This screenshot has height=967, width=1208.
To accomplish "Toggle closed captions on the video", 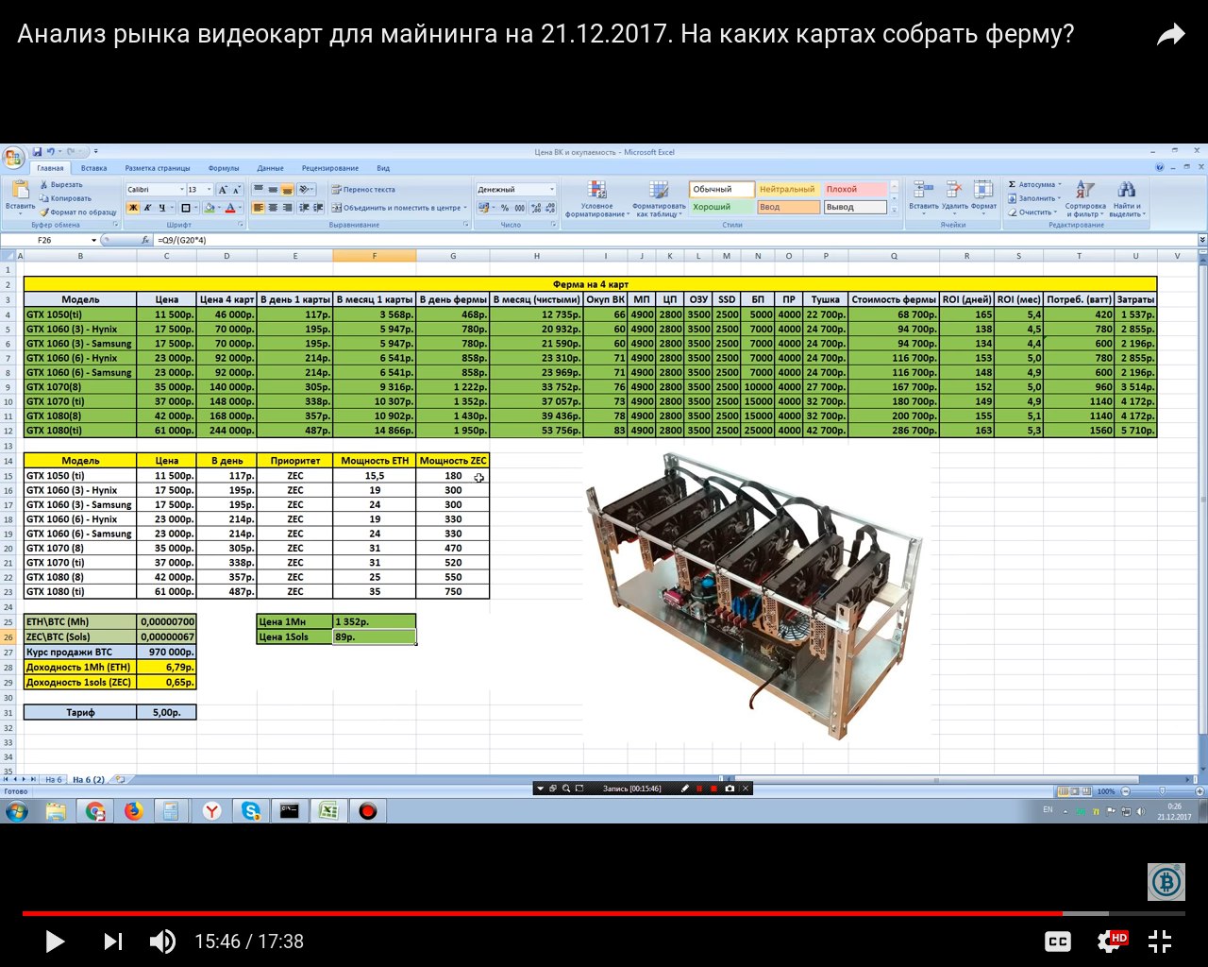I will [1058, 942].
